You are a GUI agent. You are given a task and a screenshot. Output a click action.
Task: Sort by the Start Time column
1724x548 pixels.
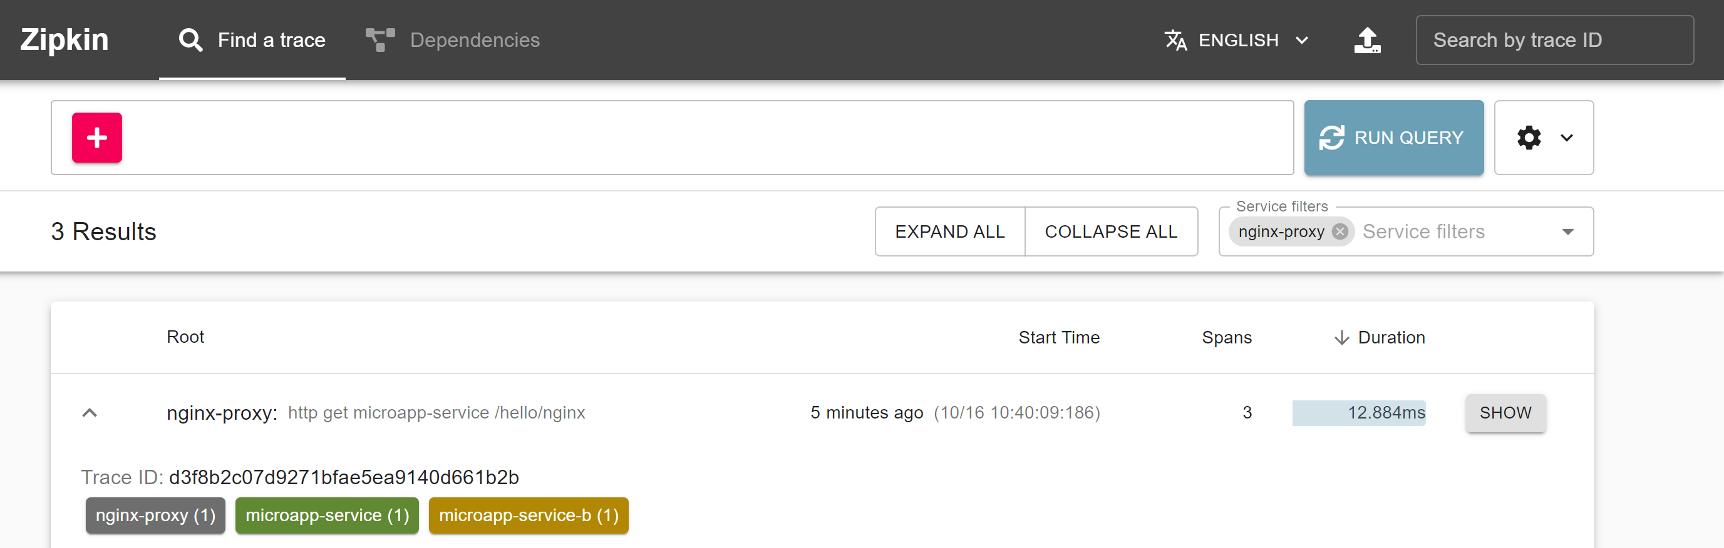point(1059,337)
